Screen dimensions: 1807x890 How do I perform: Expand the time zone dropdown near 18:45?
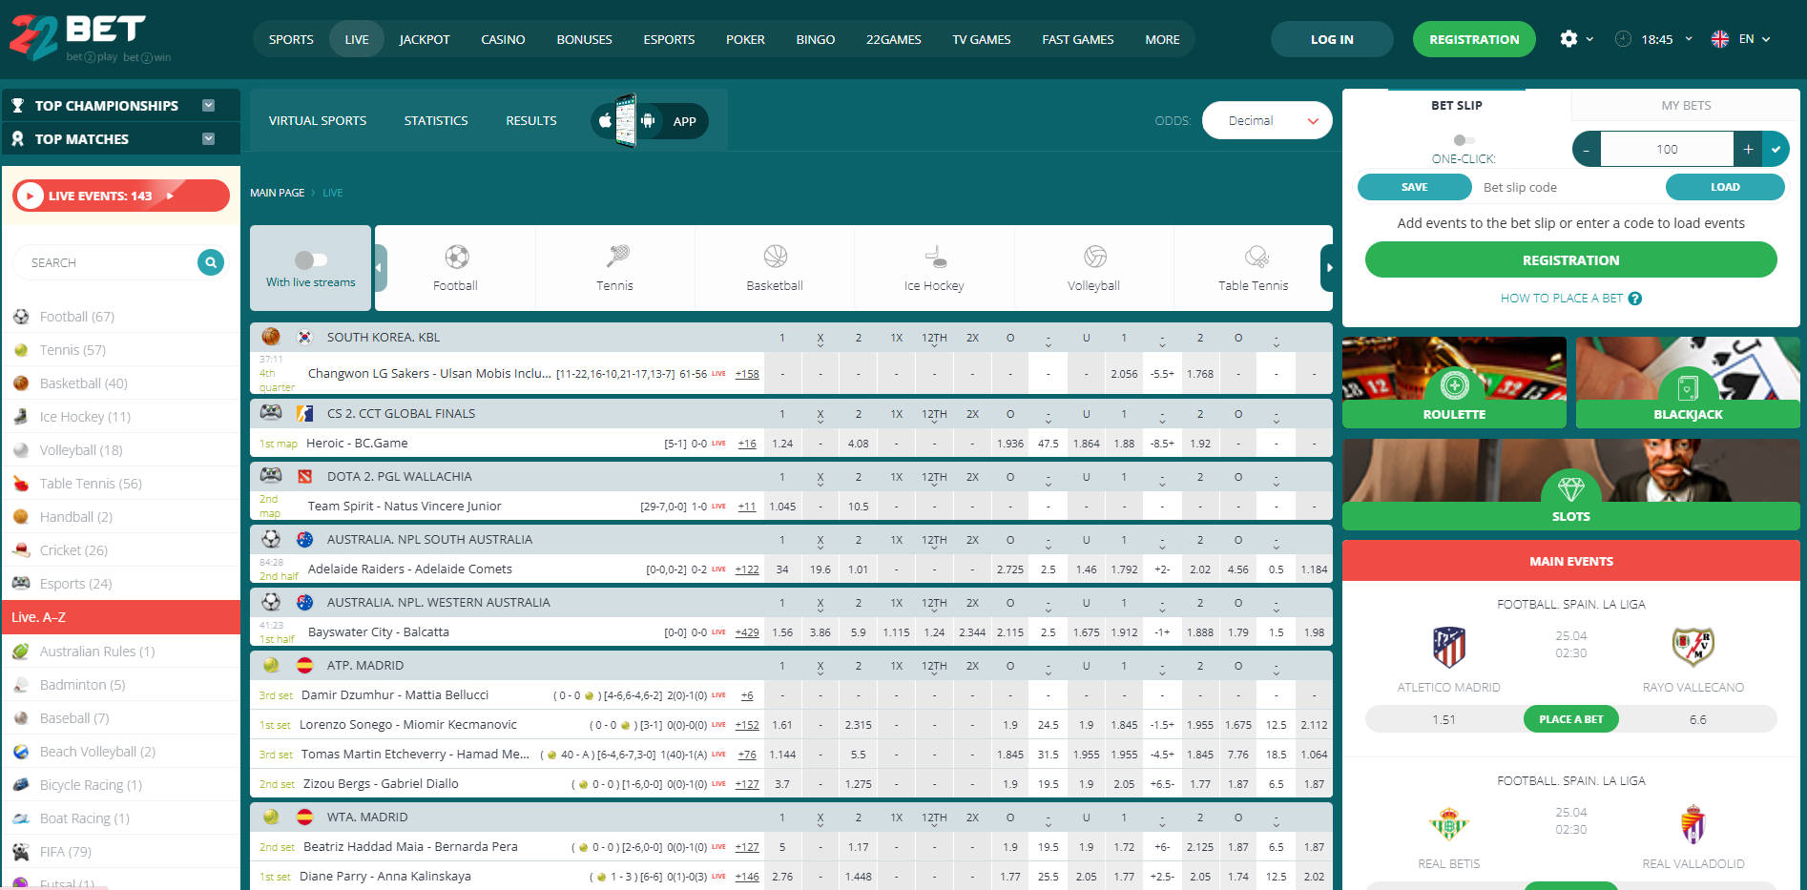pos(1689,39)
